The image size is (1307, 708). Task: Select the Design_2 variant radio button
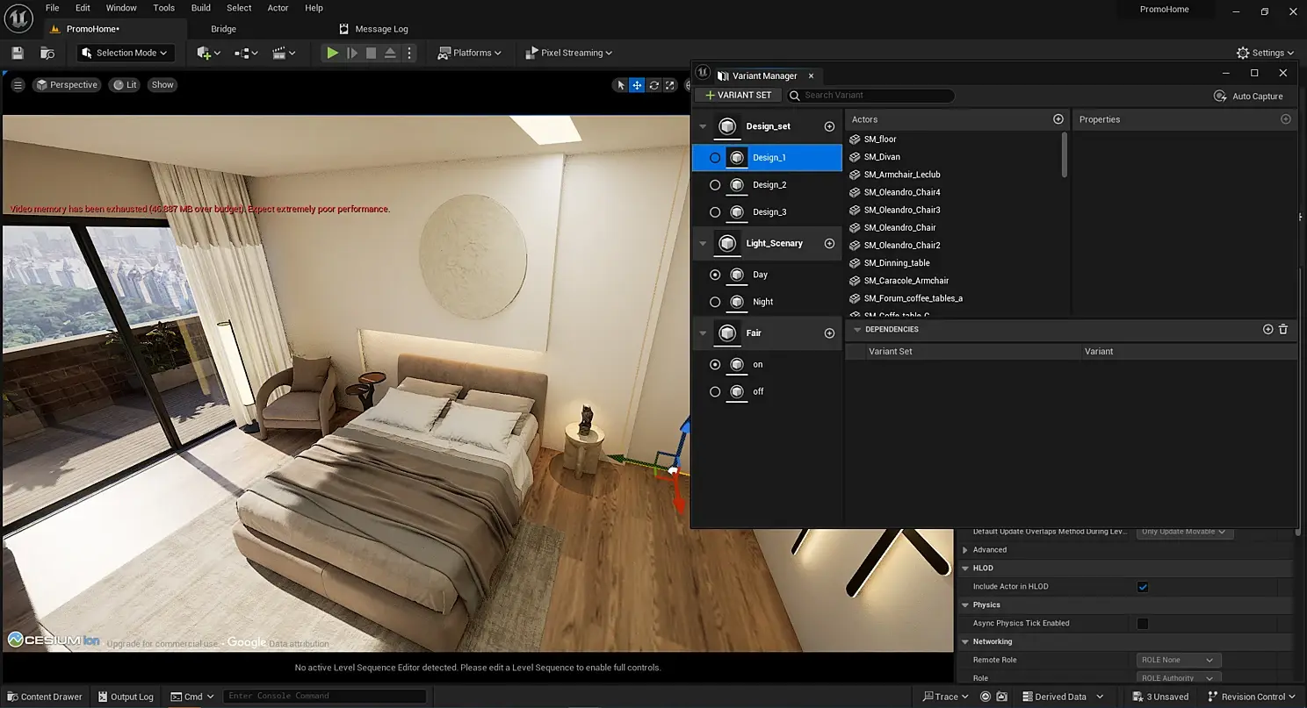click(715, 185)
